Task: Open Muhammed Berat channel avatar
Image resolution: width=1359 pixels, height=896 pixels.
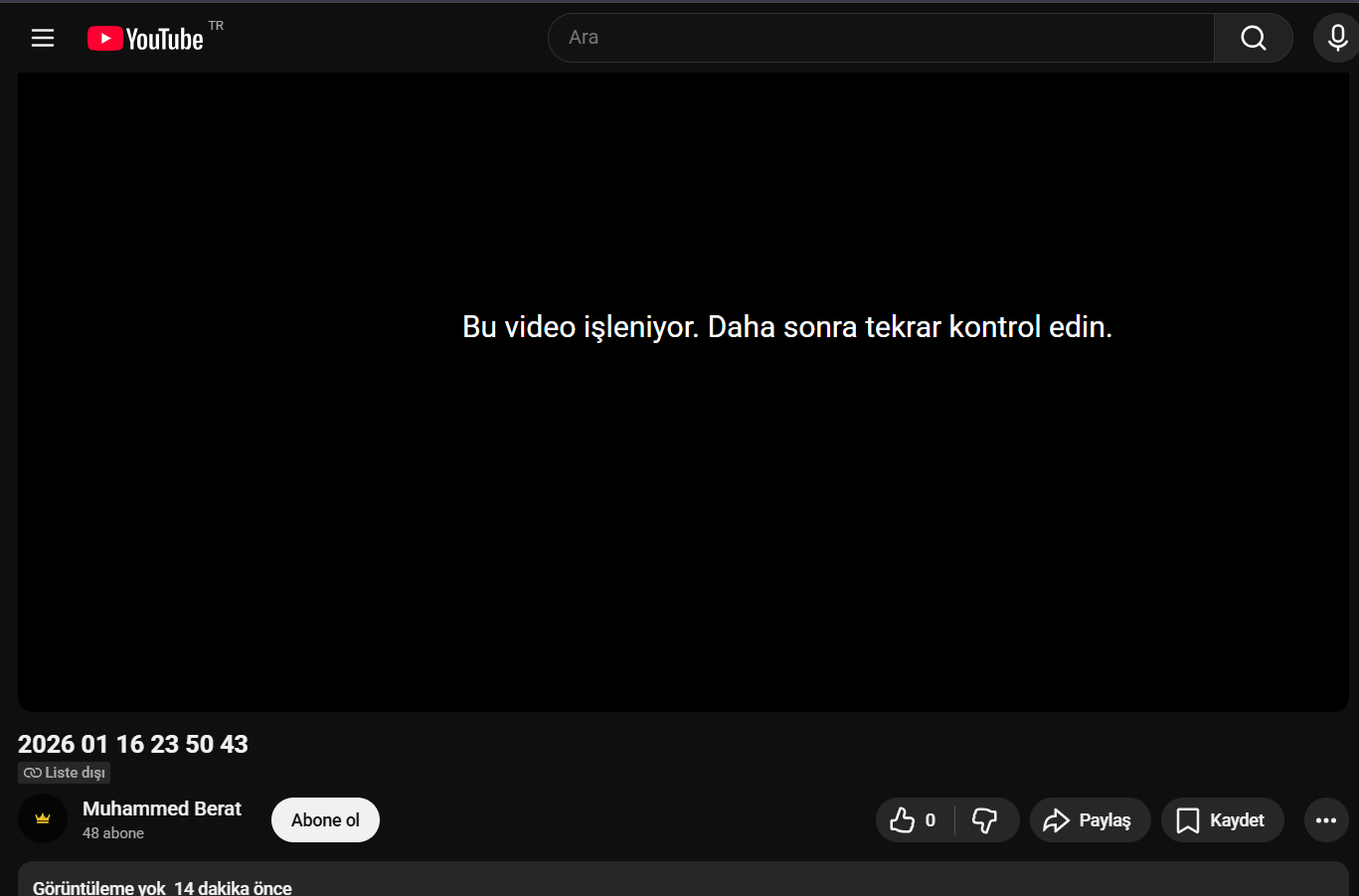Action: coord(43,819)
